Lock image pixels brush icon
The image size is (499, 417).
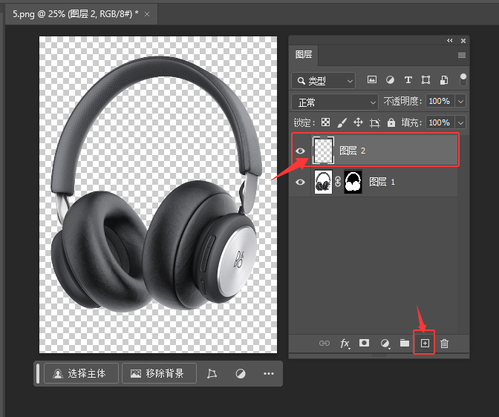coord(342,122)
